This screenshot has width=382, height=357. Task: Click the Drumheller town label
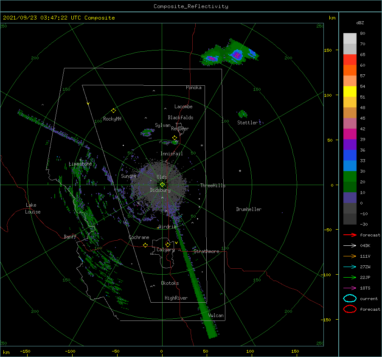(249, 209)
